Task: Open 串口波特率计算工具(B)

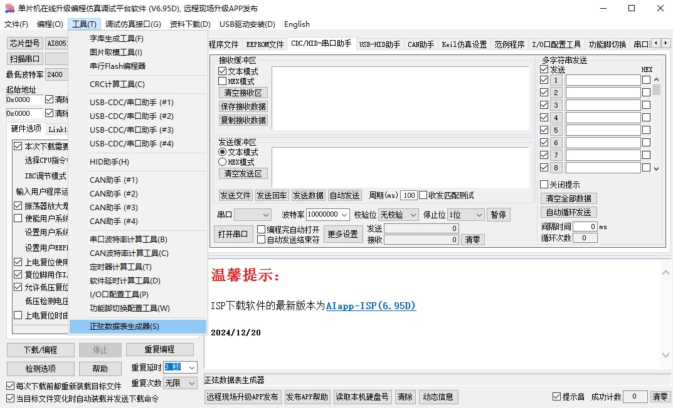Action: tap(138, 239)
